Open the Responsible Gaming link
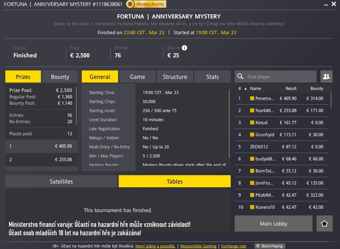Image resolution: width=340 pixels, height=249 pixels. click(198, 246)
